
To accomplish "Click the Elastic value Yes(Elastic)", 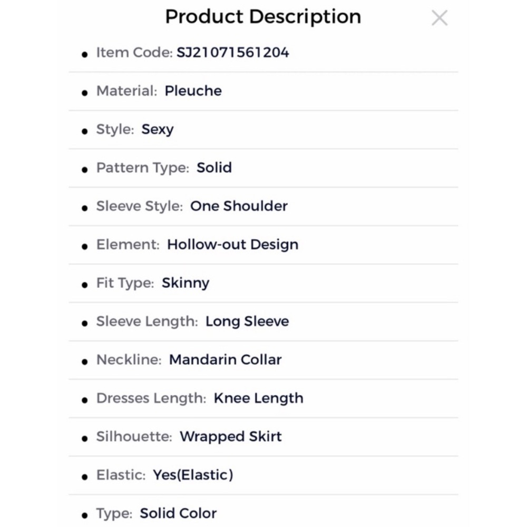I will 193,475.
